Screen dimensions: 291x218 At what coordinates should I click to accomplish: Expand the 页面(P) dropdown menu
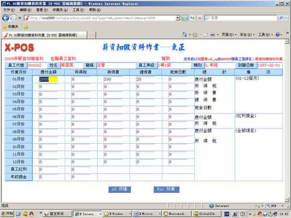228,35
